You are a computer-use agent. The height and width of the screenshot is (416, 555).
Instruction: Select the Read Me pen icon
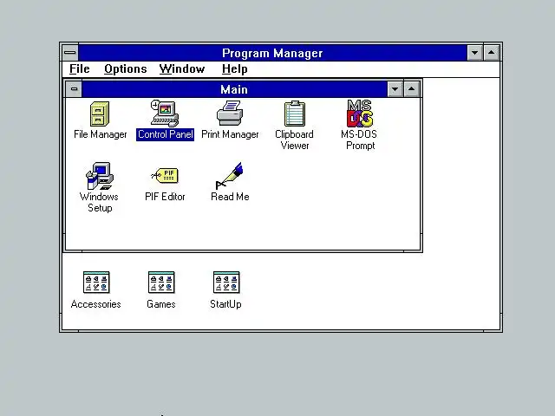(x=229, y=176)
